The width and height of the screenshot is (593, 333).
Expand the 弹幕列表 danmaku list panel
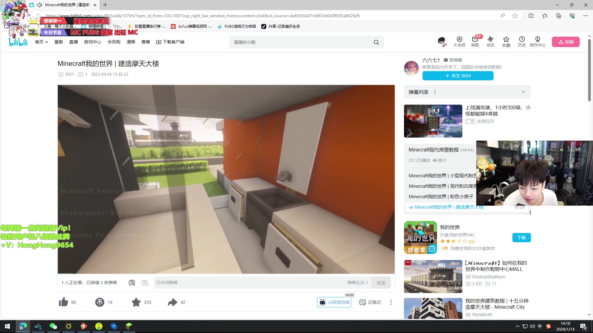(523, 92)
